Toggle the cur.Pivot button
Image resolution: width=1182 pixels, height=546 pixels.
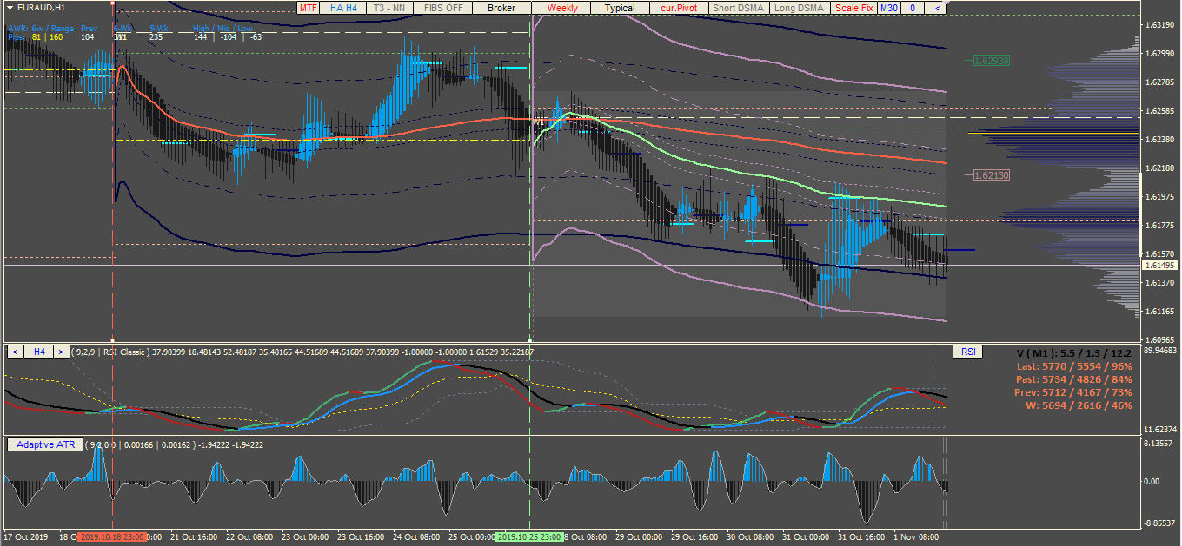coord(679,8)
